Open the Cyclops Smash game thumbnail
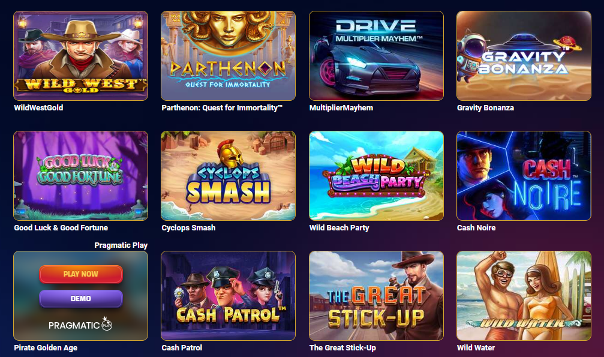This screenshot has height=357, width=604. (x=228, y=176)
